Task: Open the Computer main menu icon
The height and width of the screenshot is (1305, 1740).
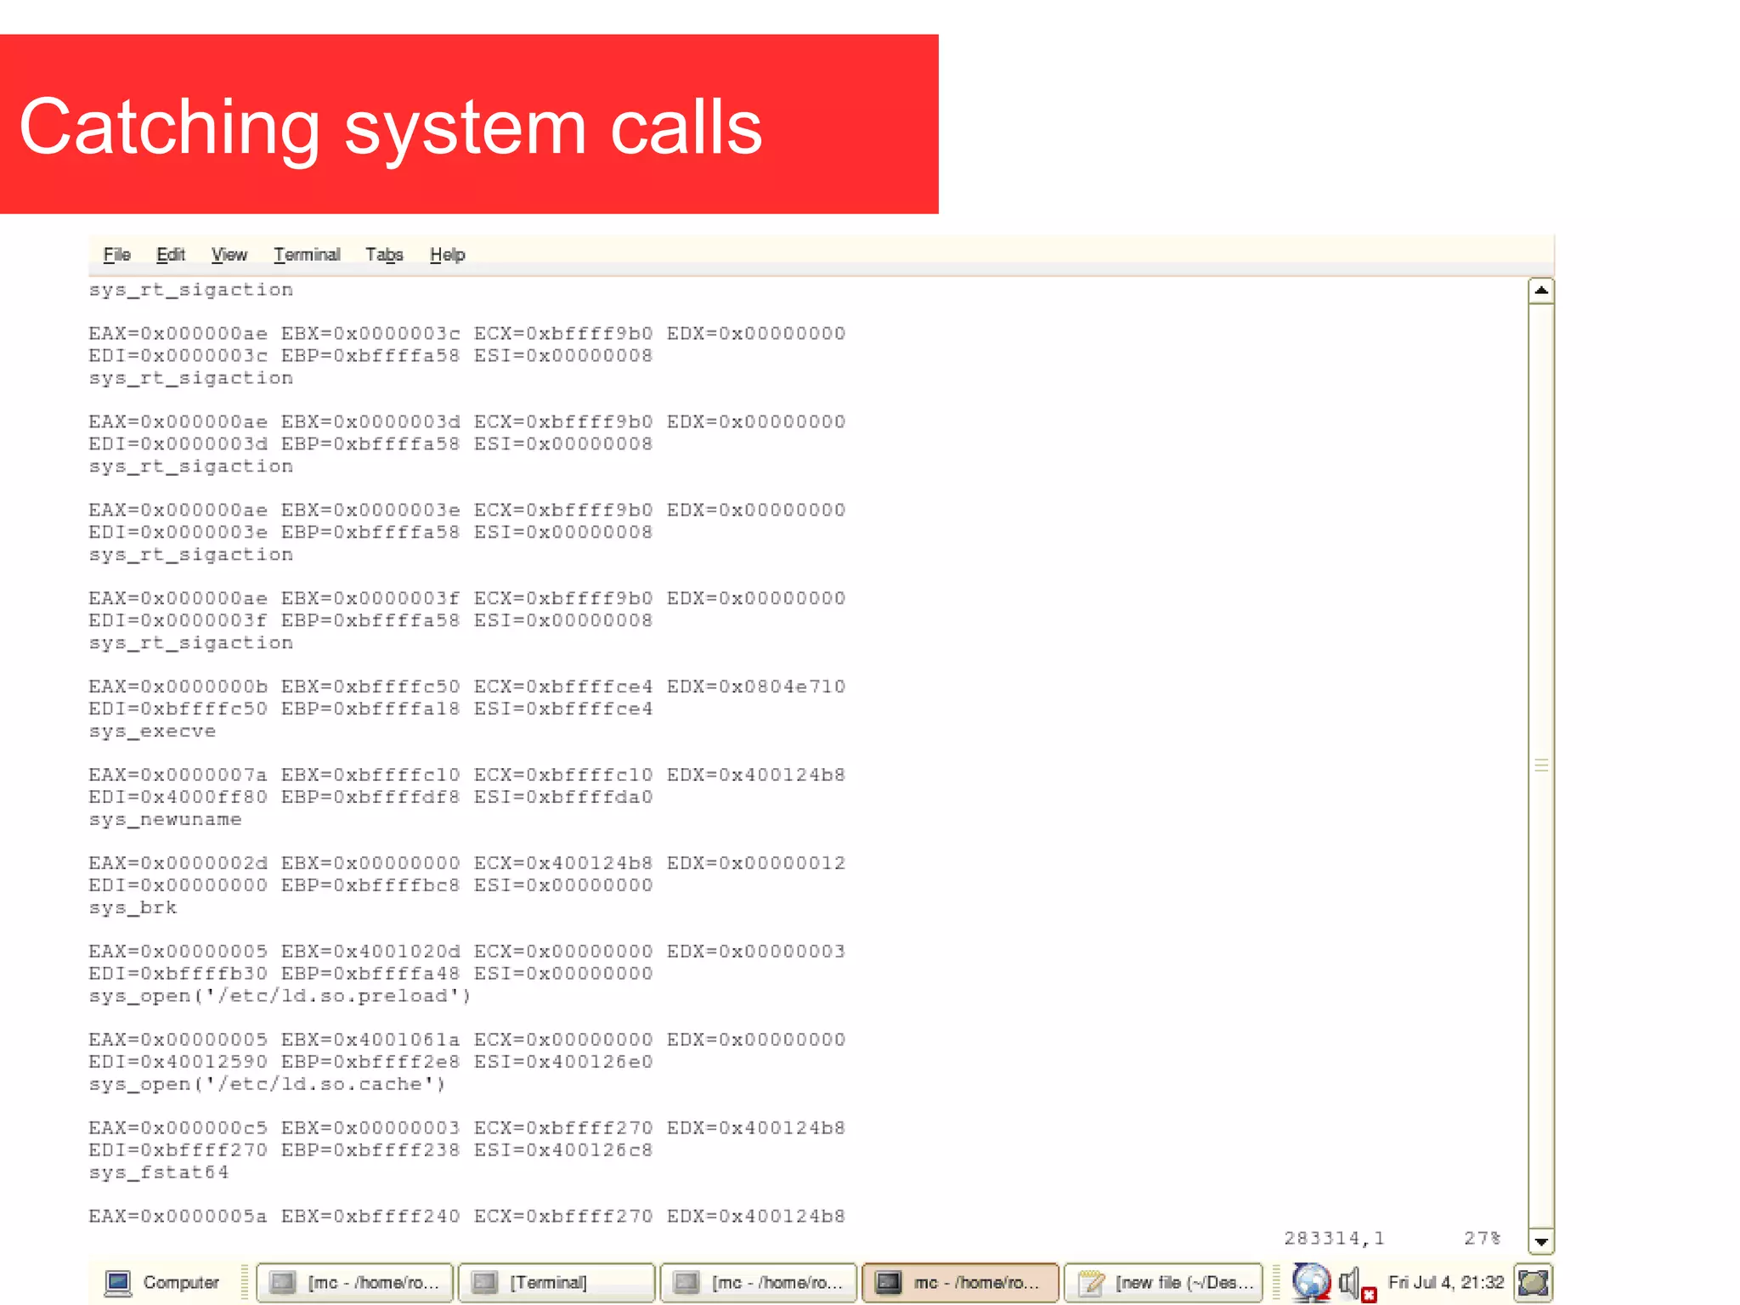Action: [118, 1282]
